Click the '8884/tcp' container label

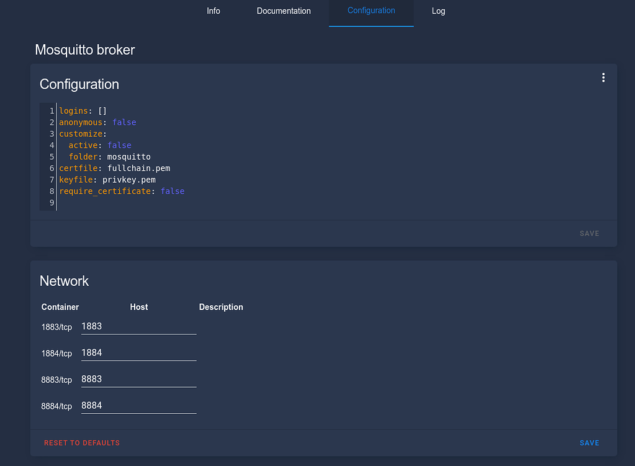[x=56, y=406]
